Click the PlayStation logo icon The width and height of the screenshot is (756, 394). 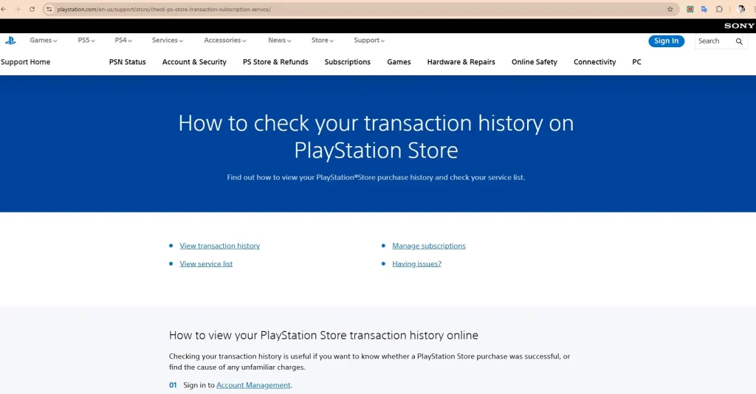point(10,41)
